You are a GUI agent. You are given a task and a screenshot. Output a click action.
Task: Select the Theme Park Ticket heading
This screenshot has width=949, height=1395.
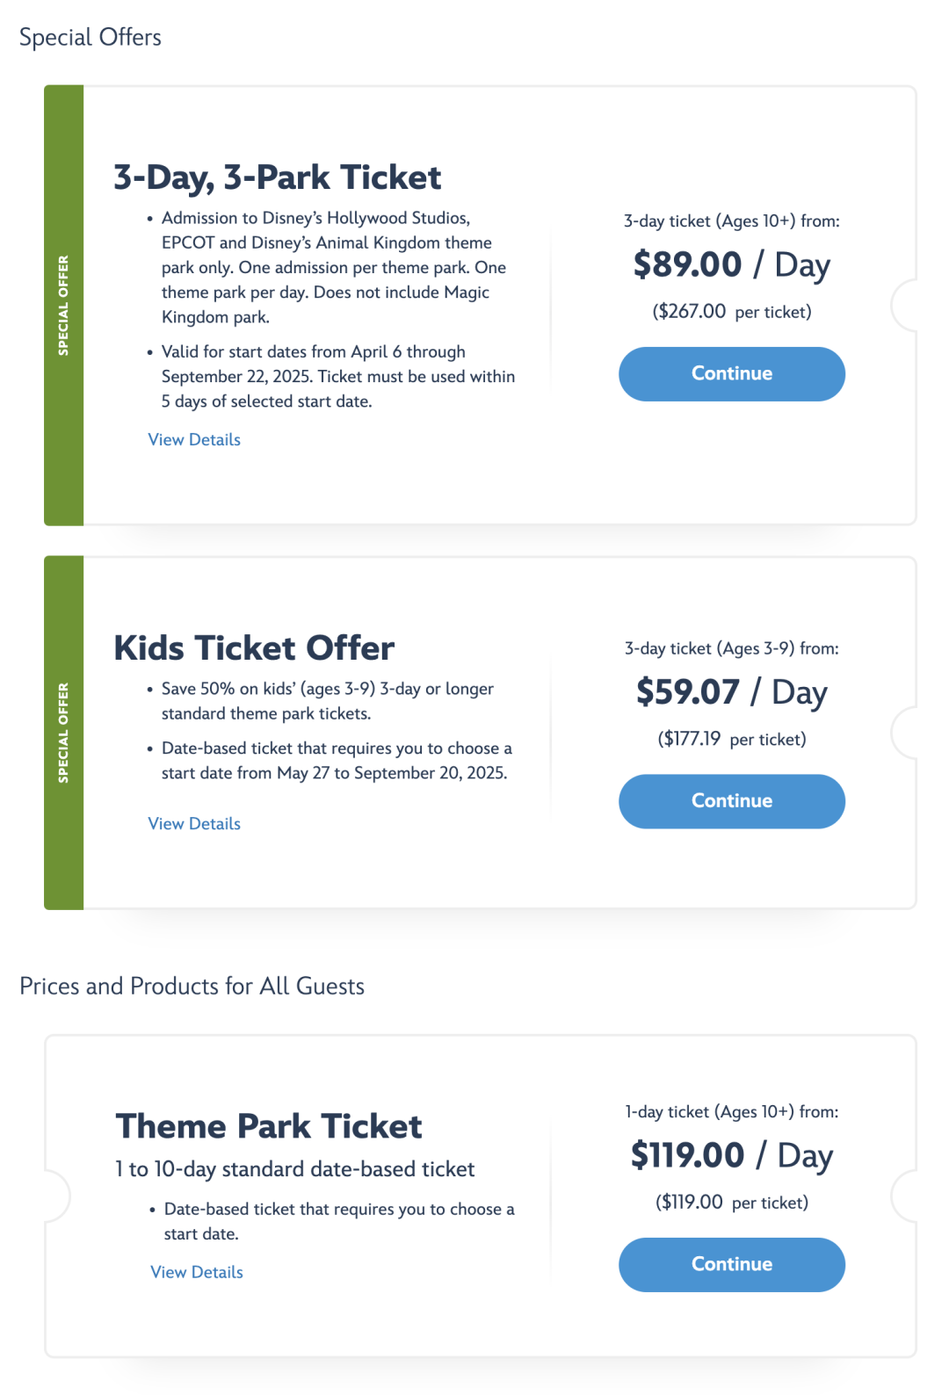[269, 1126]
